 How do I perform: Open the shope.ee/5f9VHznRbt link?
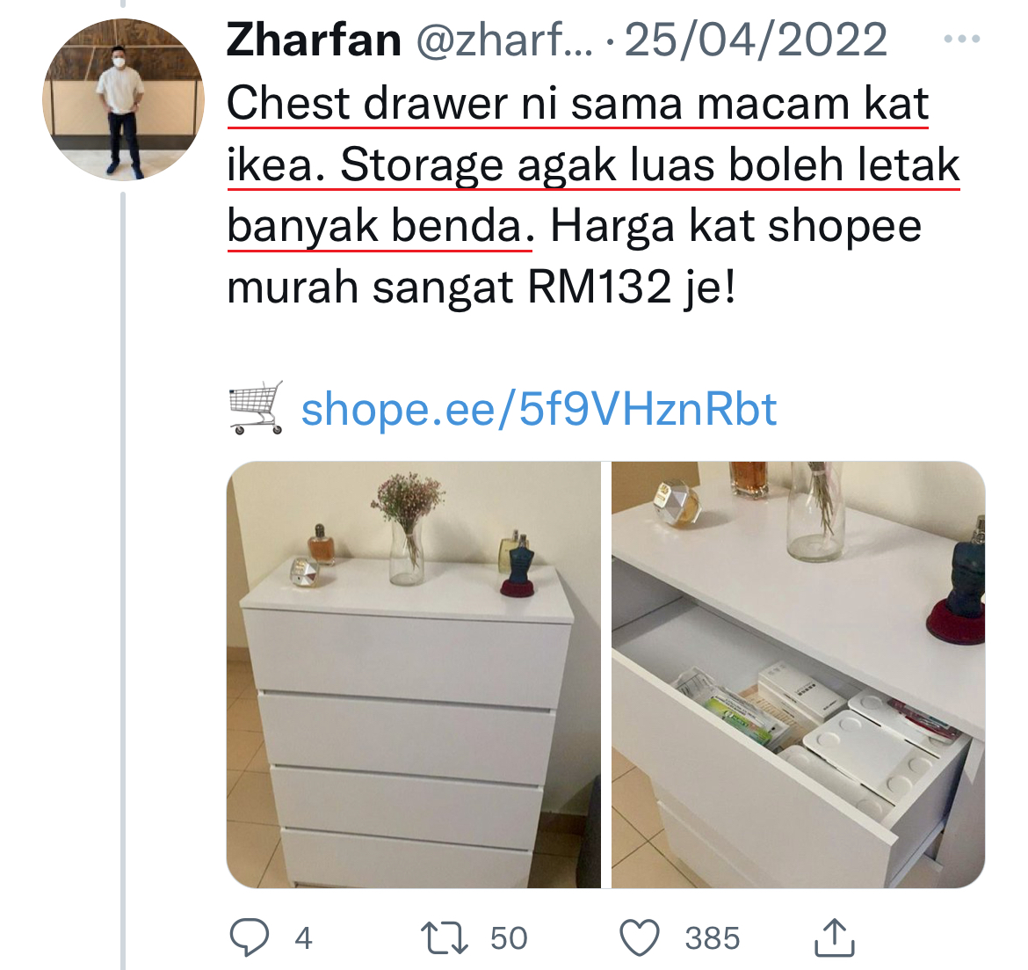point(539,410)
